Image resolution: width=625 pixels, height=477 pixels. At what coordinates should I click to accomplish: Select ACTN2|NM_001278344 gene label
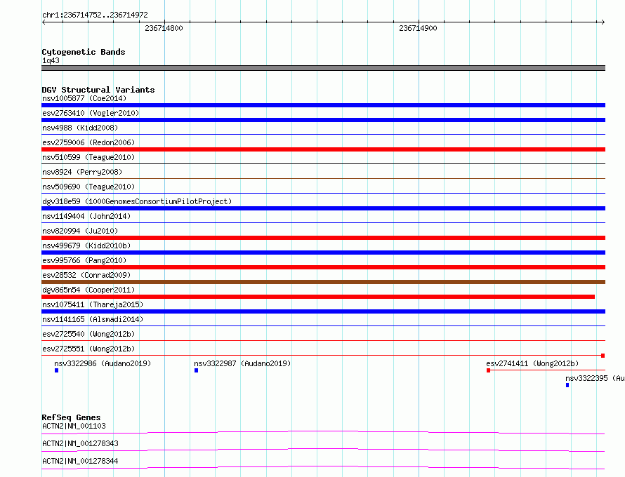(80, 461)
